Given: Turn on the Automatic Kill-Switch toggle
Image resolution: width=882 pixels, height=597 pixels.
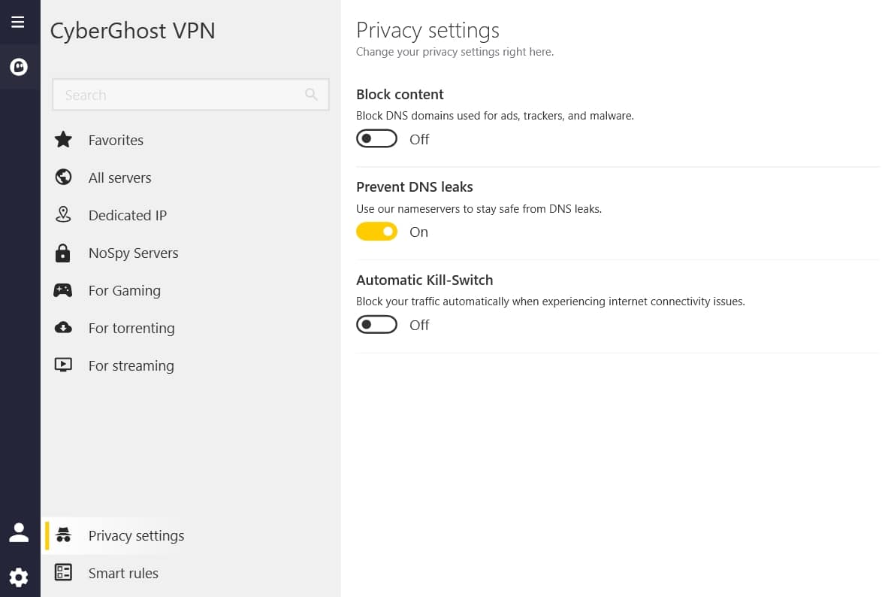Looking at the screenshot, I should (377, 324).
